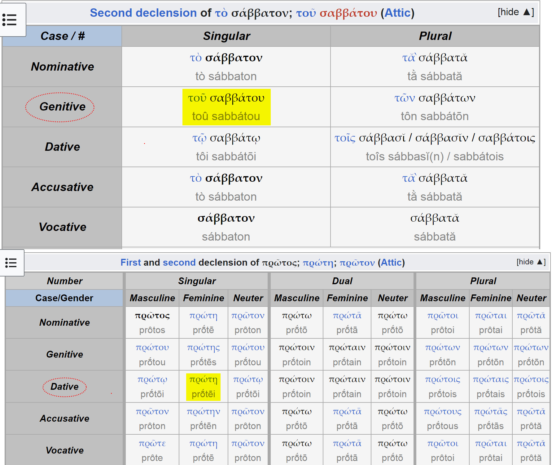Open the 'second' declension link in the protos title

[x=179, y=263]
